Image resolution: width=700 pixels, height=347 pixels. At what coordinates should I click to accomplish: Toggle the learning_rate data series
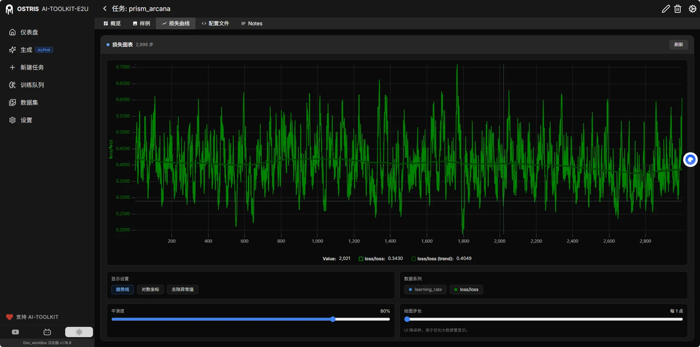(x=425, y=289)
